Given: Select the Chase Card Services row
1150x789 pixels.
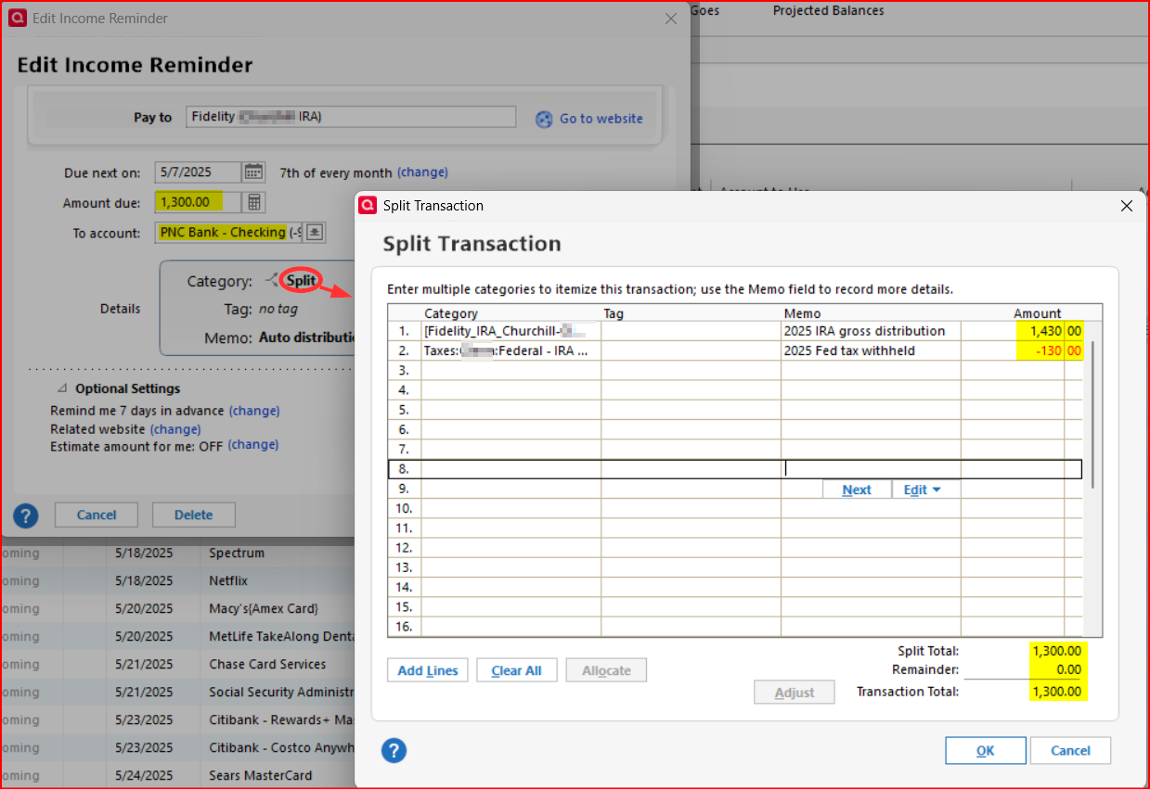Looking at the screenshot, I should click(177, 665).
